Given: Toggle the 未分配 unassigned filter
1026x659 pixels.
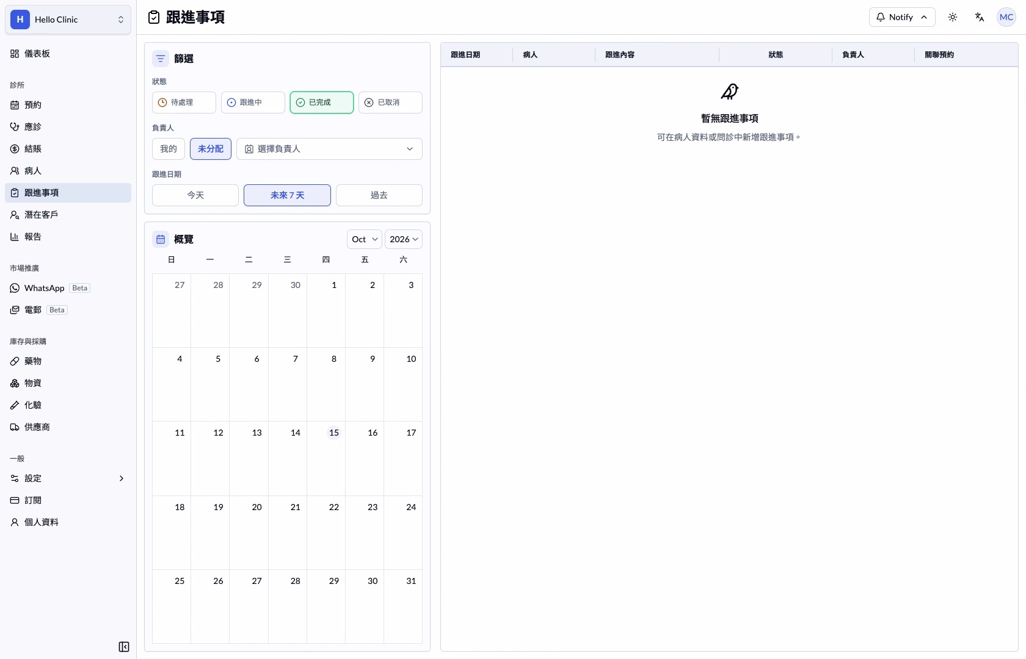Looking at the screenshot, I should click(211, 149).
